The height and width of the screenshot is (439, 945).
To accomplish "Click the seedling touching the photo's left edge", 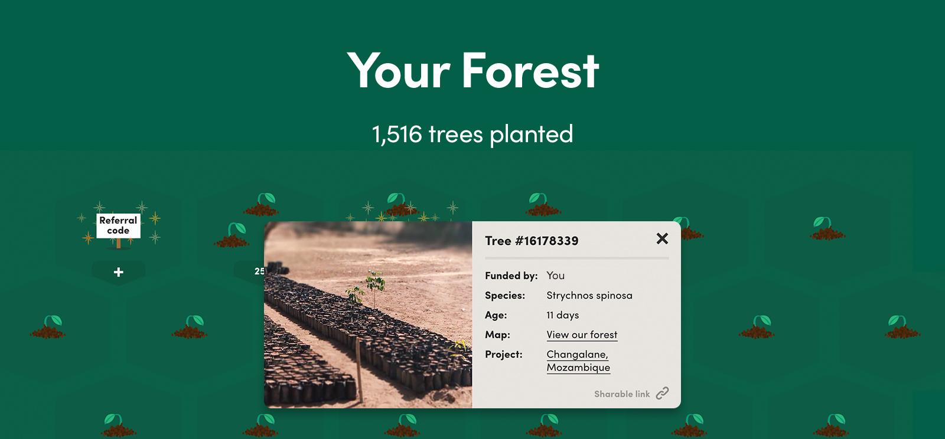I will click(232, 235).
